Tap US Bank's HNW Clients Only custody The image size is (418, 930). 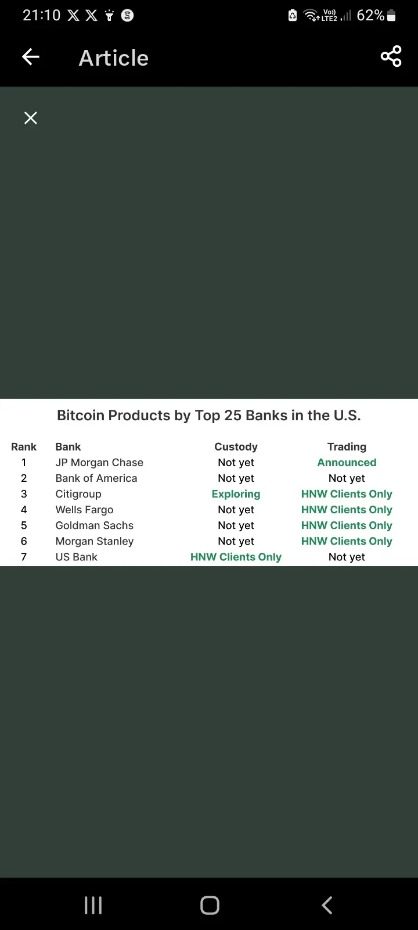coord(236,557)
